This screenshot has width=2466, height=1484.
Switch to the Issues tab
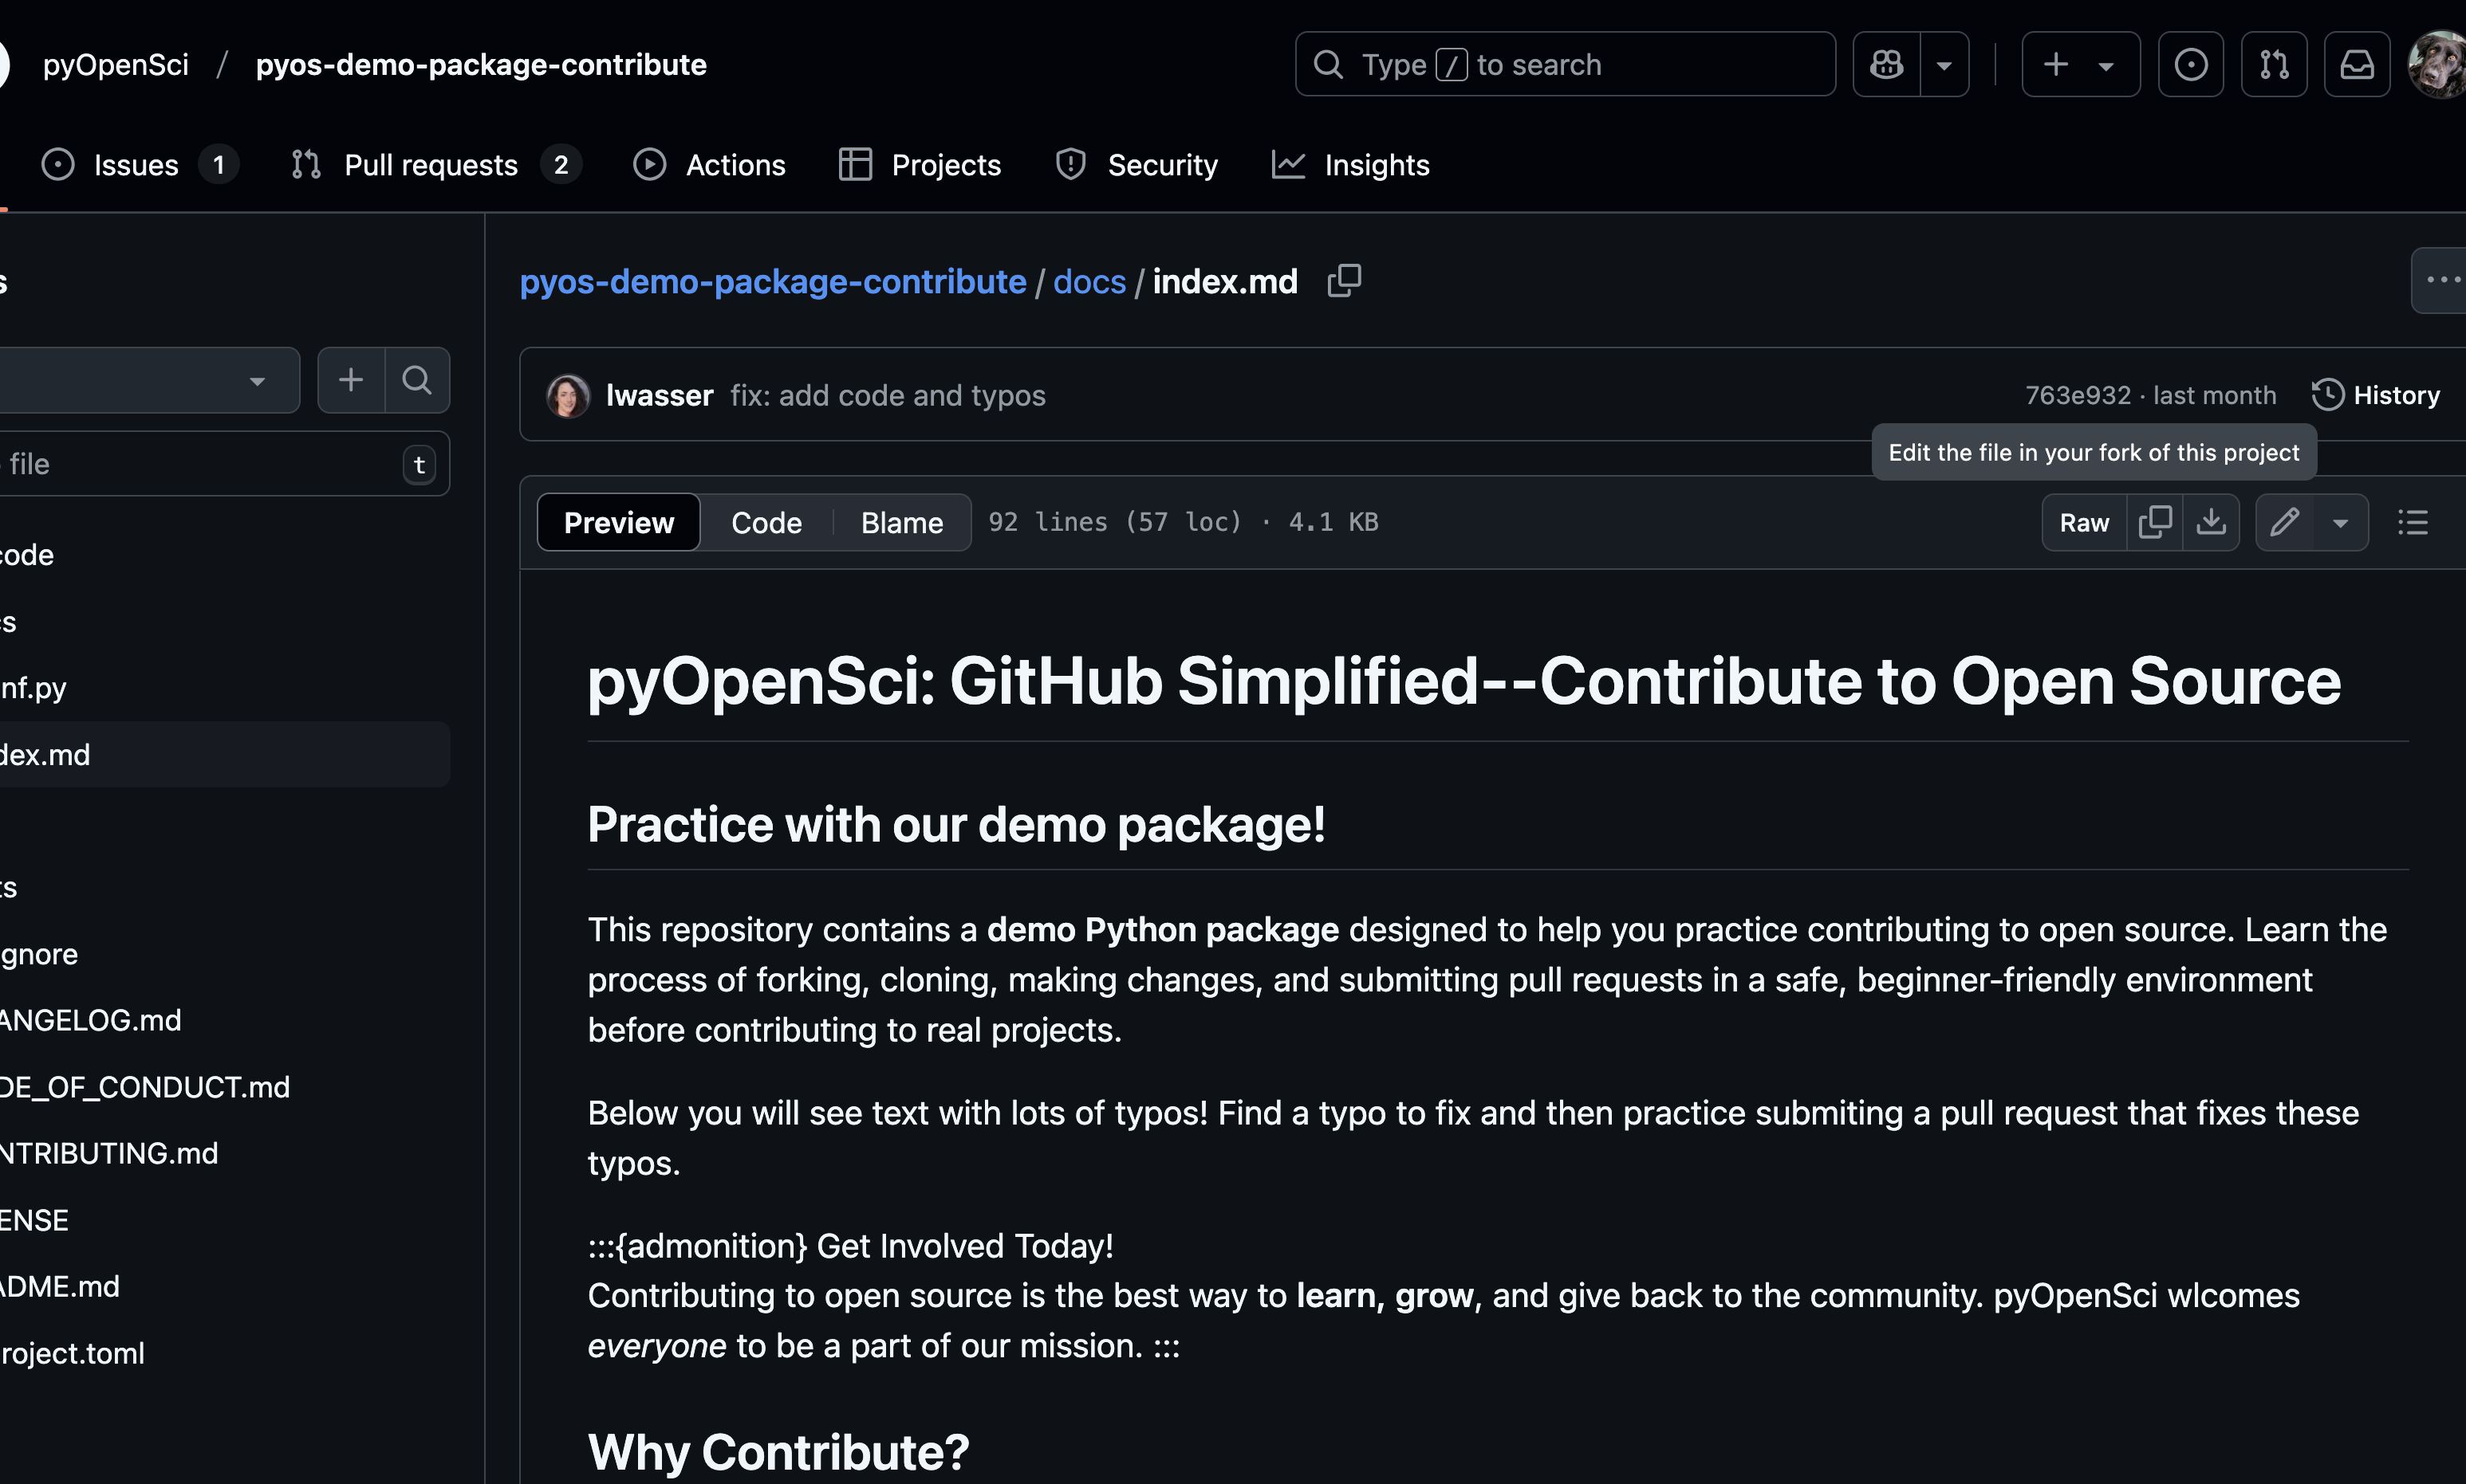(139, 165)
